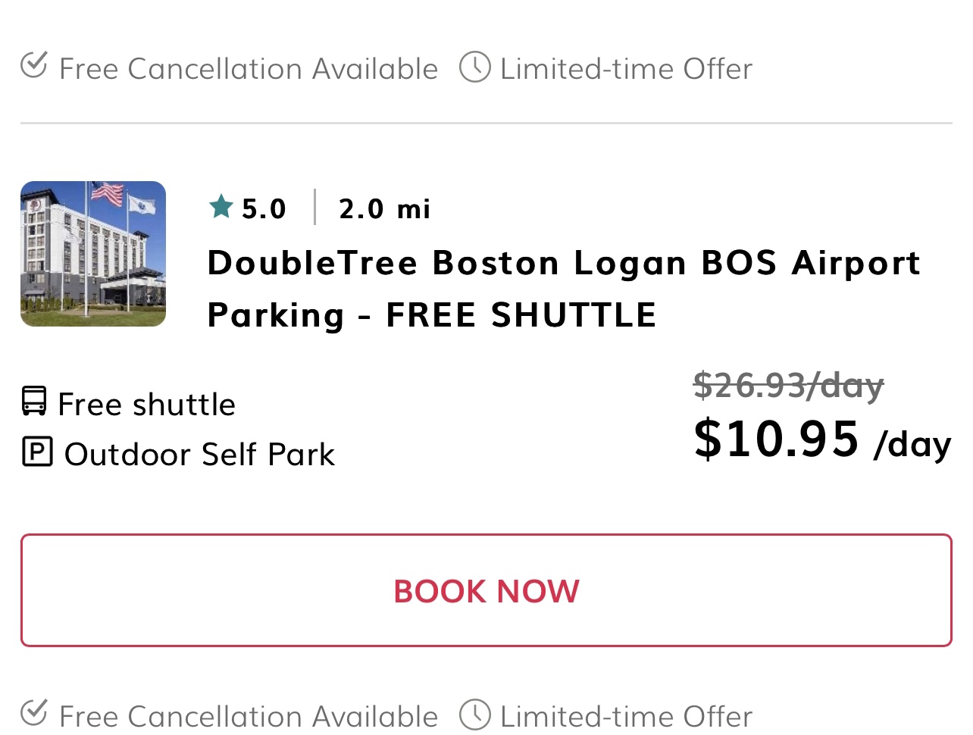Click the crossed-out $26.93/day price
The height and width of the screenshot is (735, 973).
coord(788,385)
